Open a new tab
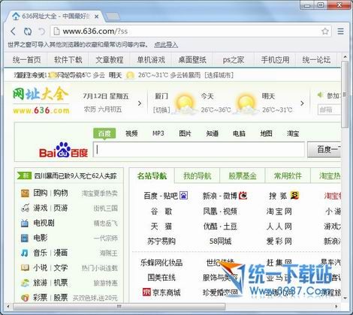353x315 pixels. (113, 16)
